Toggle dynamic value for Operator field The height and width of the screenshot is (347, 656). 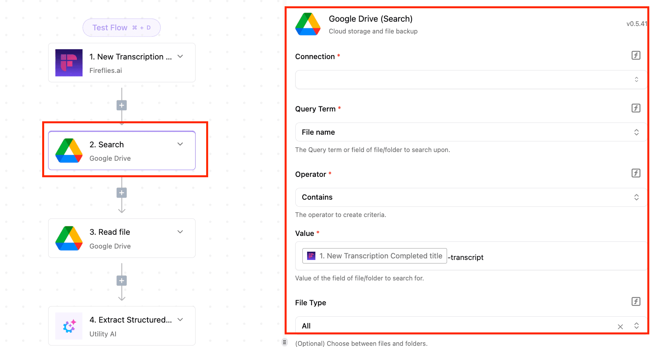tap(636, 173)
